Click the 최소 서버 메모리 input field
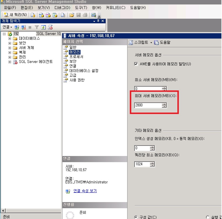222x219 pixels. (x=148, y=89)
